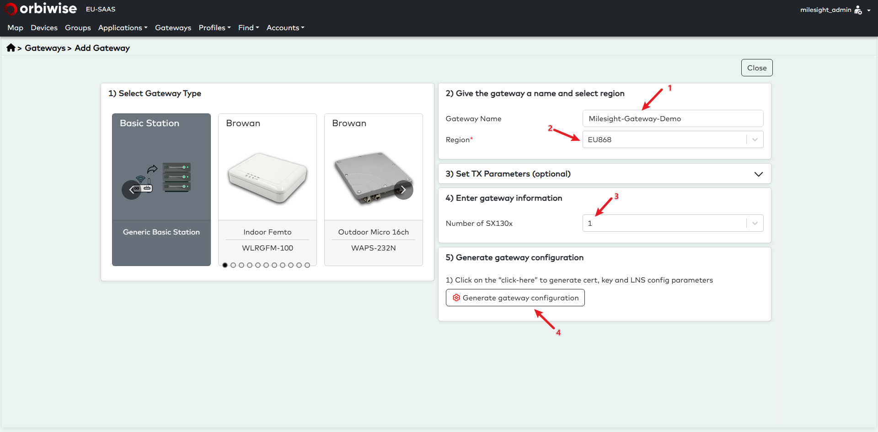The image size is (878, 432).
Task: Open the Gateways menu item
Action: 173,28
